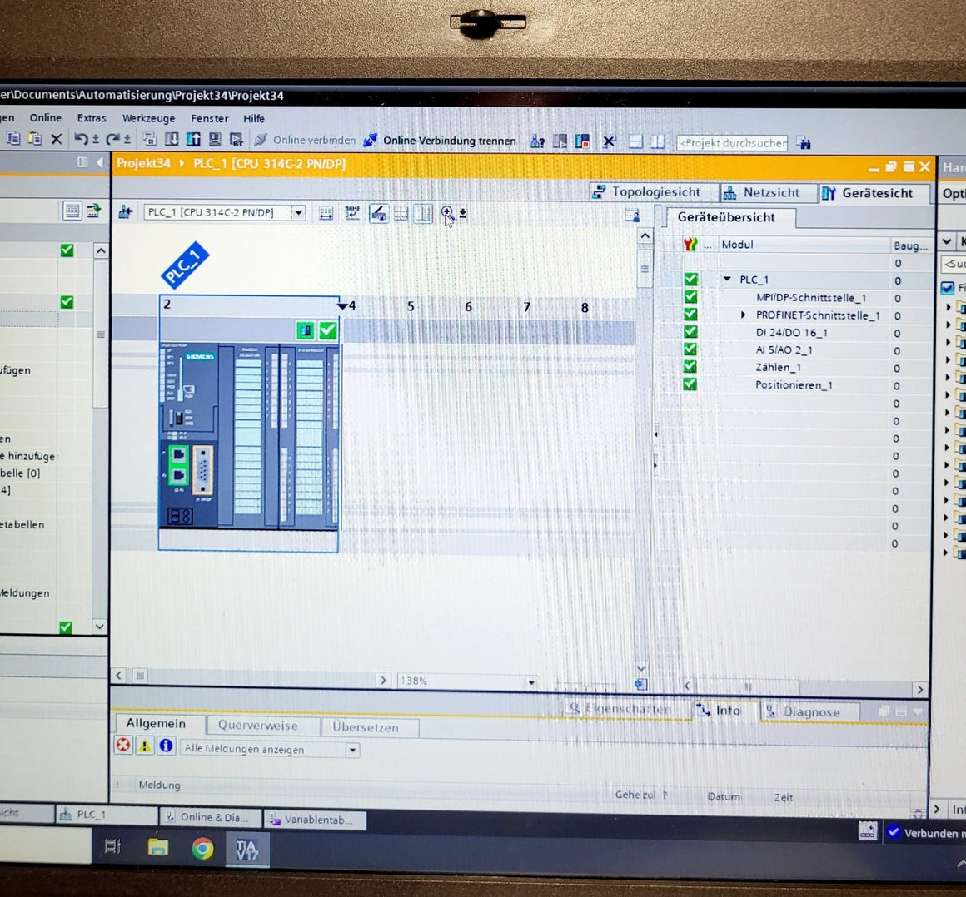Collapse the project tree panel arrow
The width and height of the screenshot is (966, 897).
[100, 162]
